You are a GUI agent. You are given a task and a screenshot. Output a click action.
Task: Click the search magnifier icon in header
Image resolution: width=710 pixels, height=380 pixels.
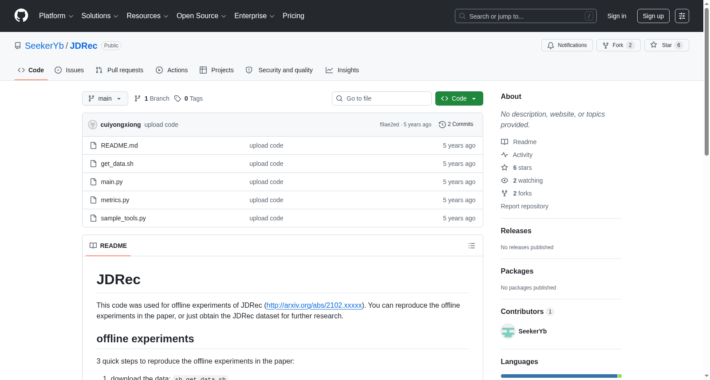point(462,16)
